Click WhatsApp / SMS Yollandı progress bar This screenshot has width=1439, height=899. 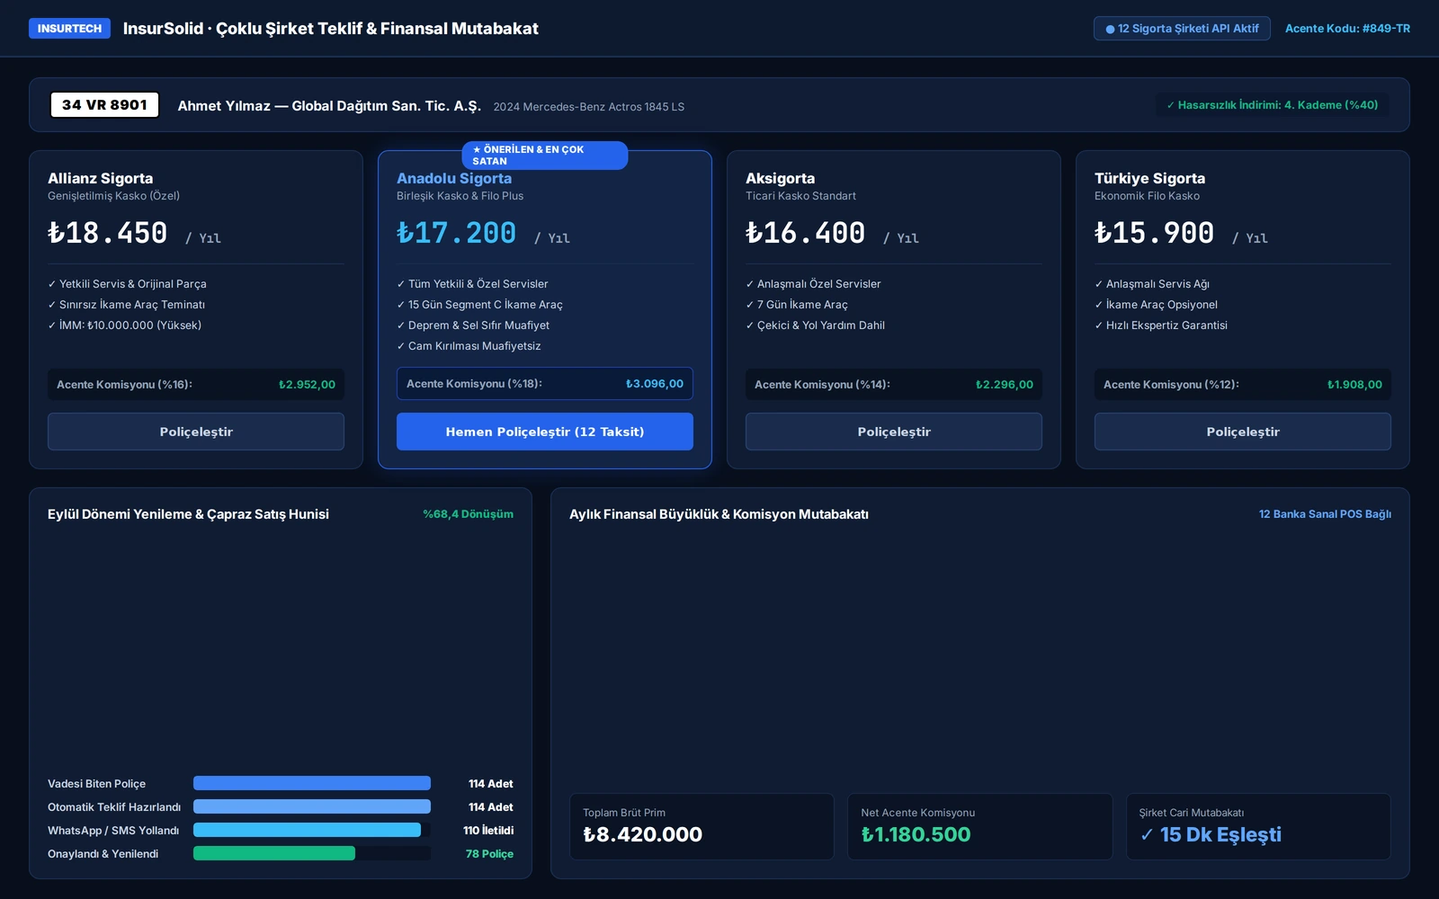click(x=308, y=830)
